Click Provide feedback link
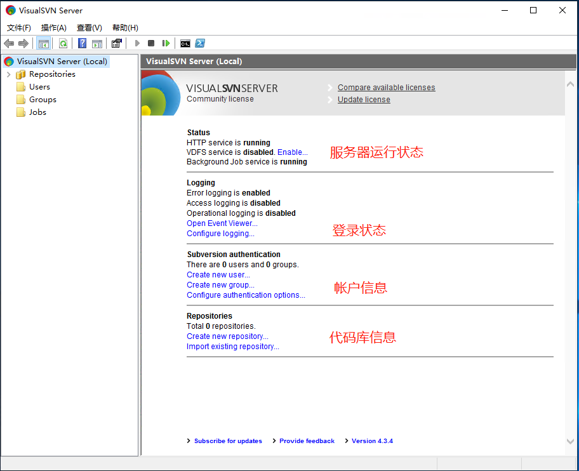 point(307,441)
